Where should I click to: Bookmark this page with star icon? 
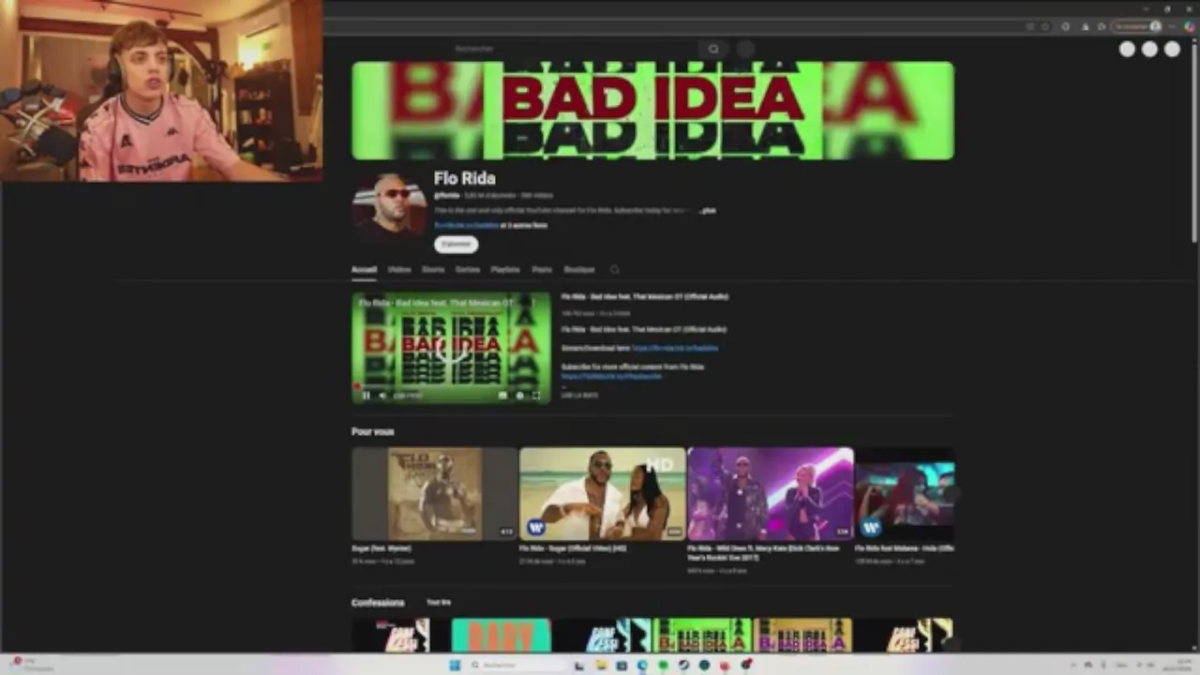click(x=1045, y=26)
